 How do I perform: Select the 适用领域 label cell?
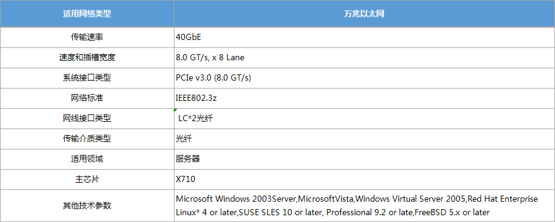[x=87, y=159]
